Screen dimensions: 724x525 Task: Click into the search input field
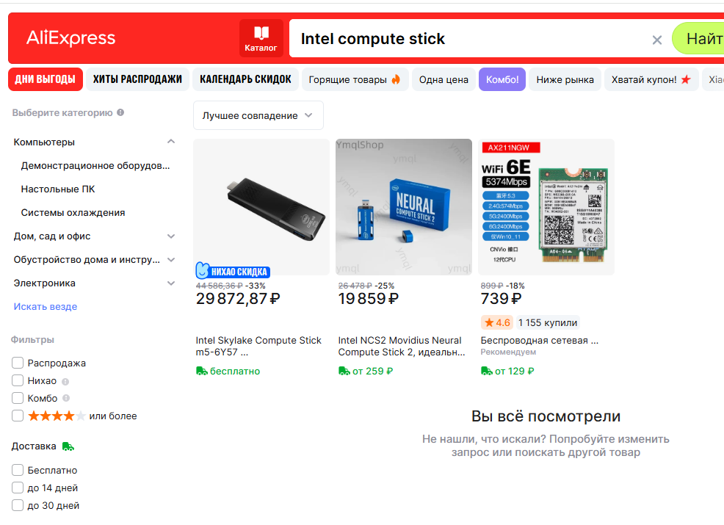(470, 39)
